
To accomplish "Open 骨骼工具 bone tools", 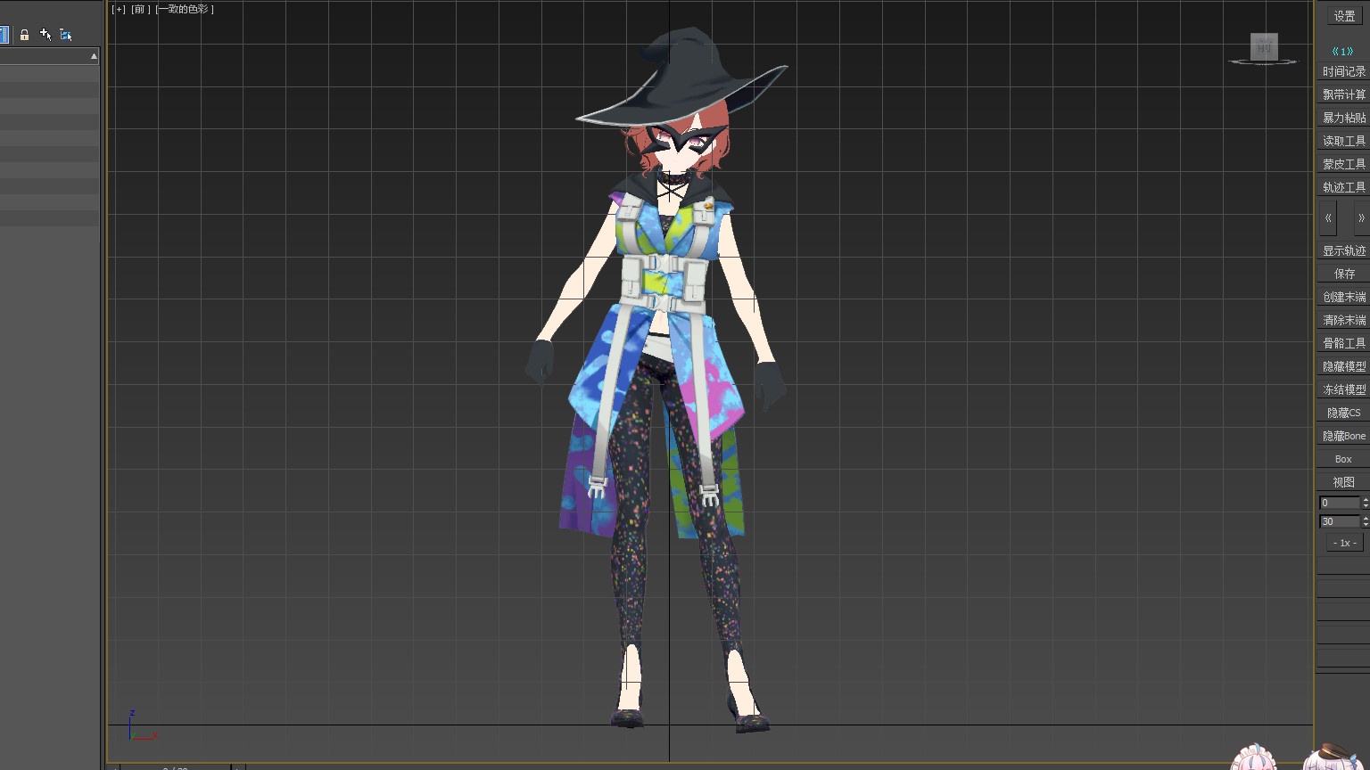I will (1343, 343).
